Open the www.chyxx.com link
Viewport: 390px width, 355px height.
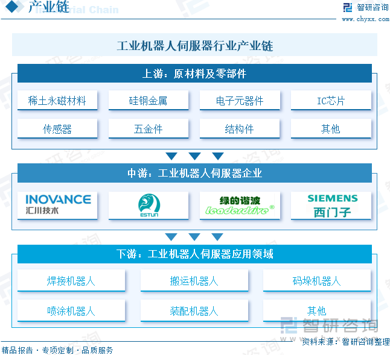tap(366, 19)
